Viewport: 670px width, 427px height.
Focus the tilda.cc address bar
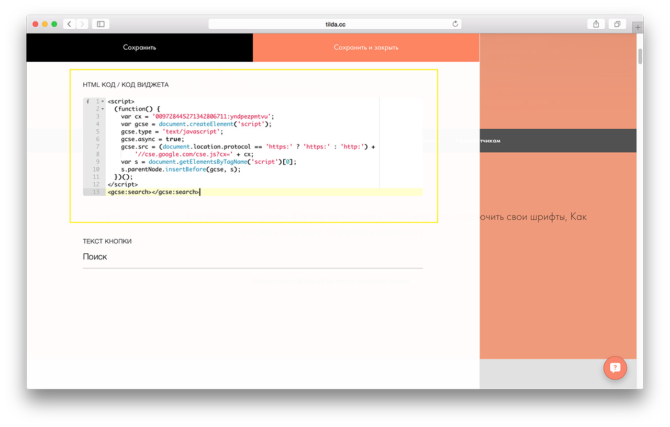tap(335, 24)
